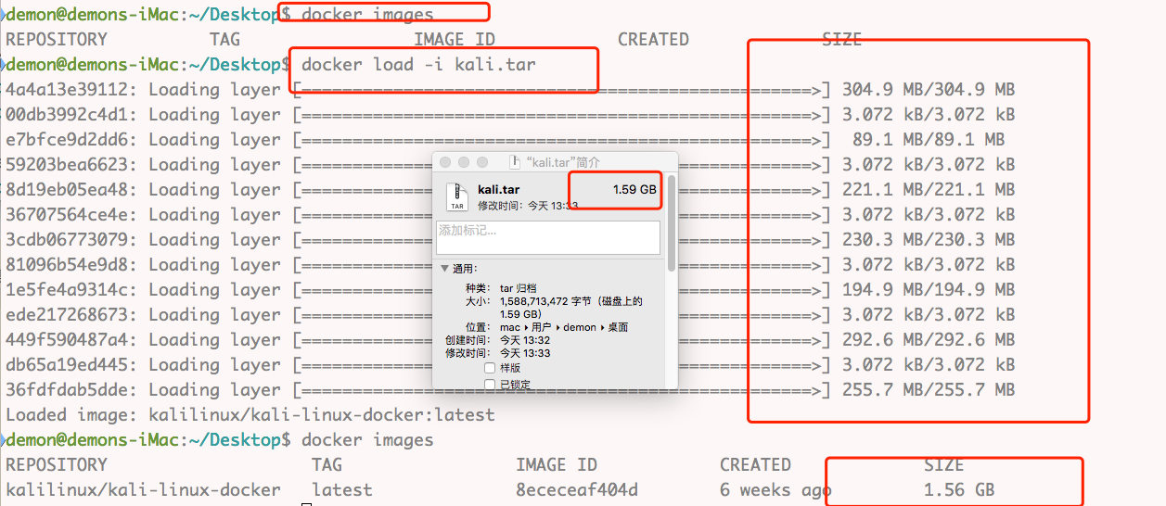Click the 1.56 GB image size
The image size is (1166, 506).
pyautogui.click(x=959, y=490)
